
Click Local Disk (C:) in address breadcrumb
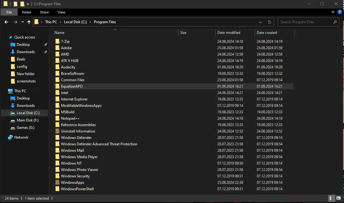click(x=75, y=22)
